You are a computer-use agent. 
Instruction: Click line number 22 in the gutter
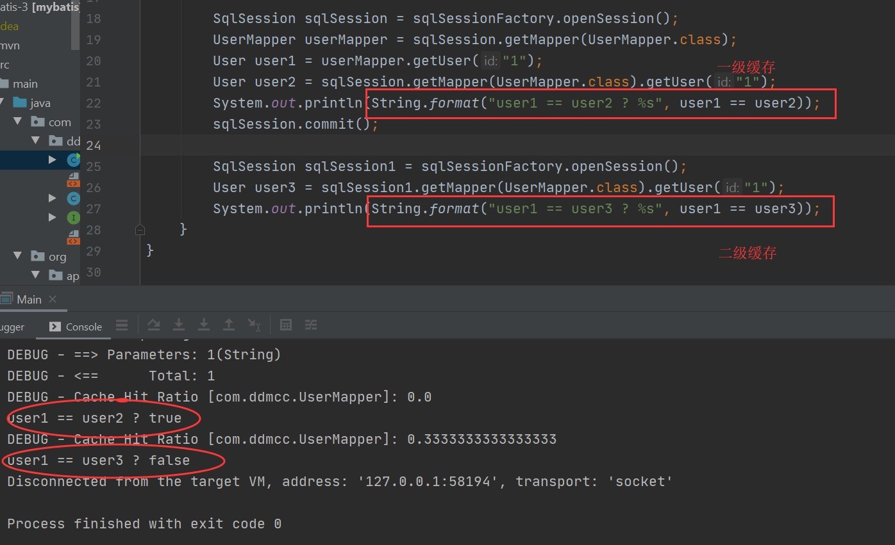[94, 103]
